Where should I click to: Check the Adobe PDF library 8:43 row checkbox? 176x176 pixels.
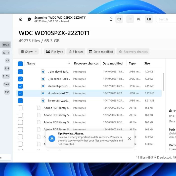20,129
